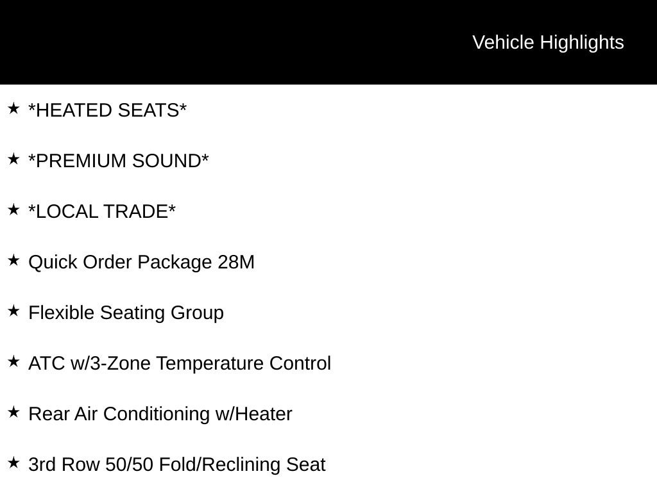This screenshot has height=492, width=657.
Task: Click the Flexible Seating Group item
Action: pyautogui.click(x=126, y=313)
